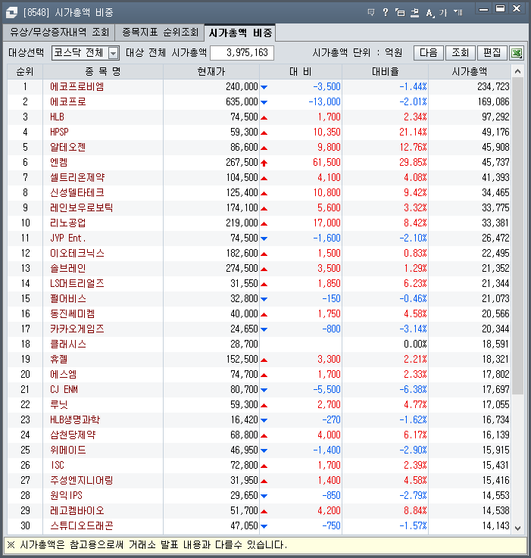Click the 현재가 column header
This screenshot has height=558, width=531.
[211, 71]
